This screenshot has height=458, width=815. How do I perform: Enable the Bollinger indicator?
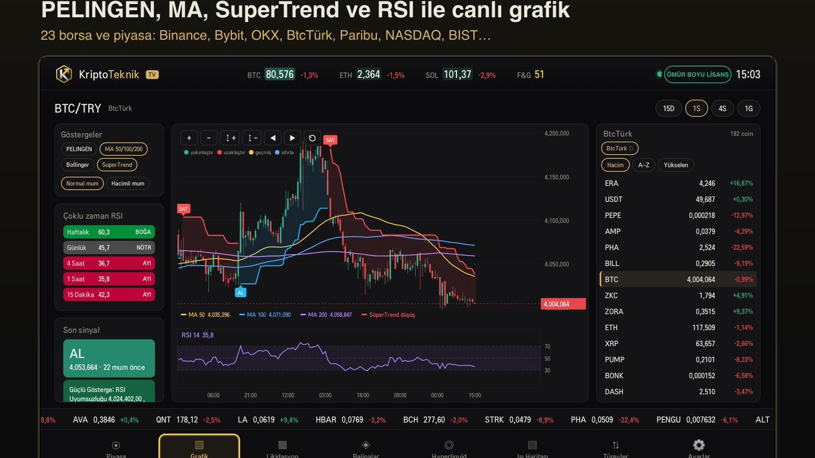click(77, 165)
